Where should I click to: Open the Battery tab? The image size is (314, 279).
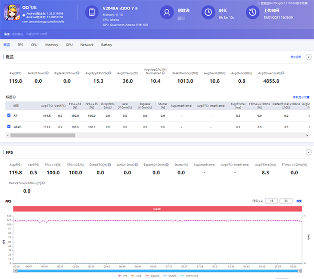pyautogui.click(x=106, y=45)
